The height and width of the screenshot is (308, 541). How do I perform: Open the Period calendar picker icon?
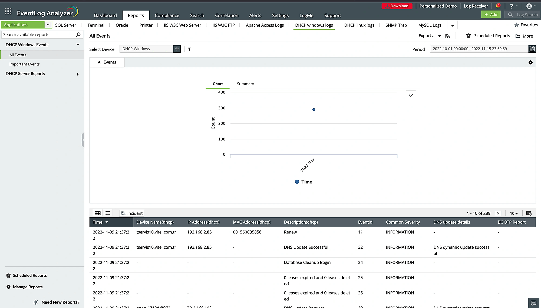pyautogui.click(x=532, y=49)
